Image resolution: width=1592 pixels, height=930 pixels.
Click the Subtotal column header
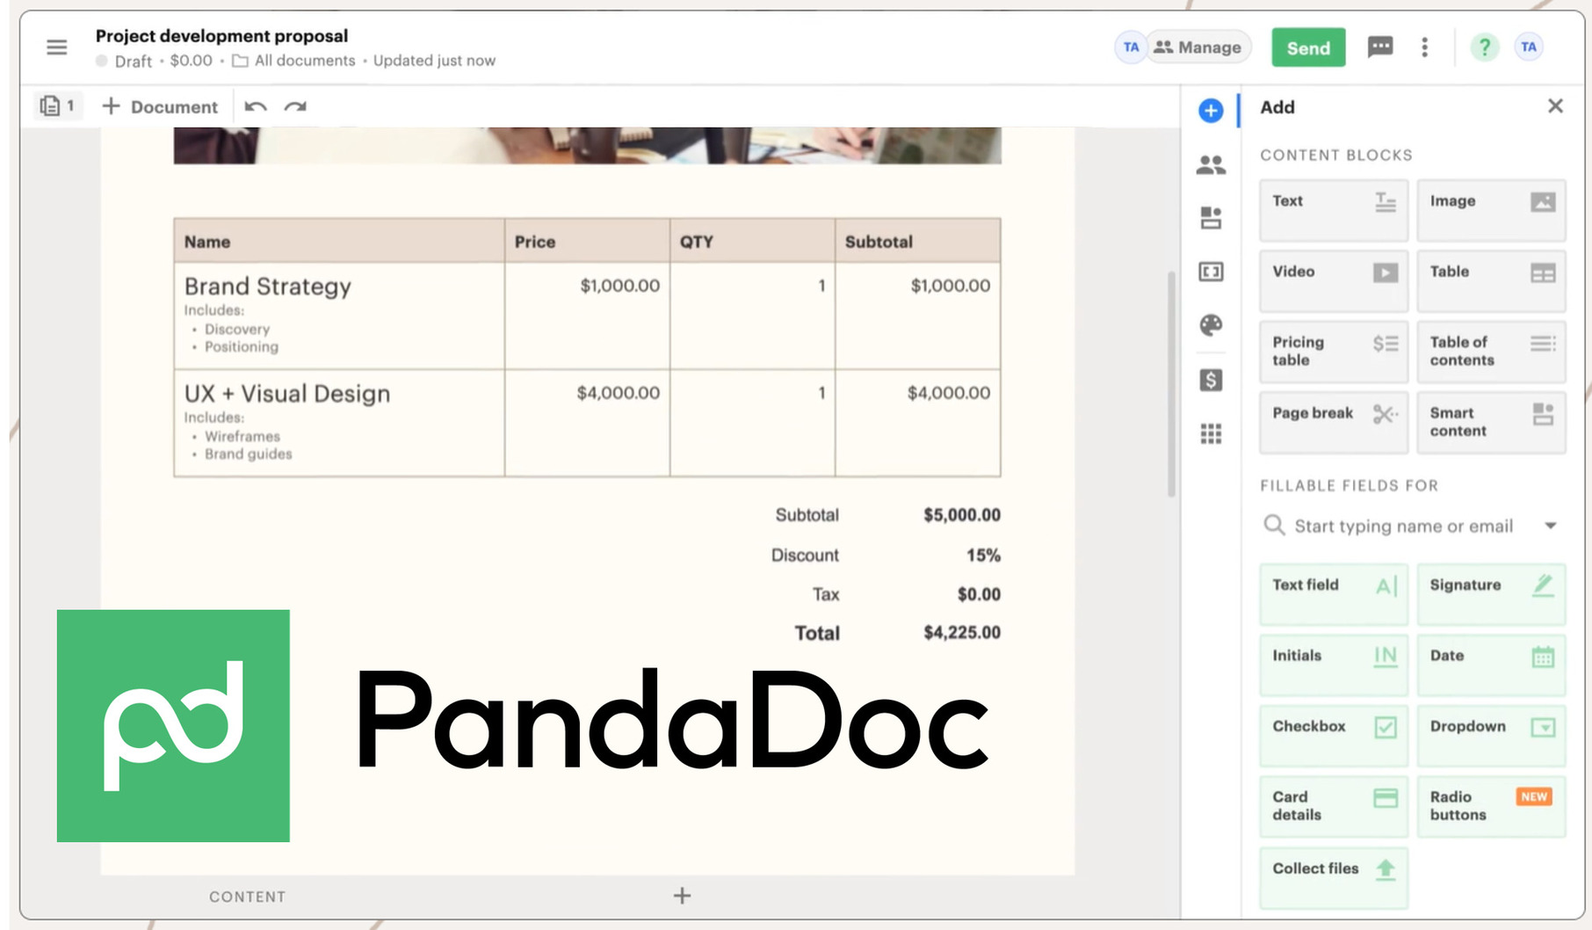tap(917, 241)
